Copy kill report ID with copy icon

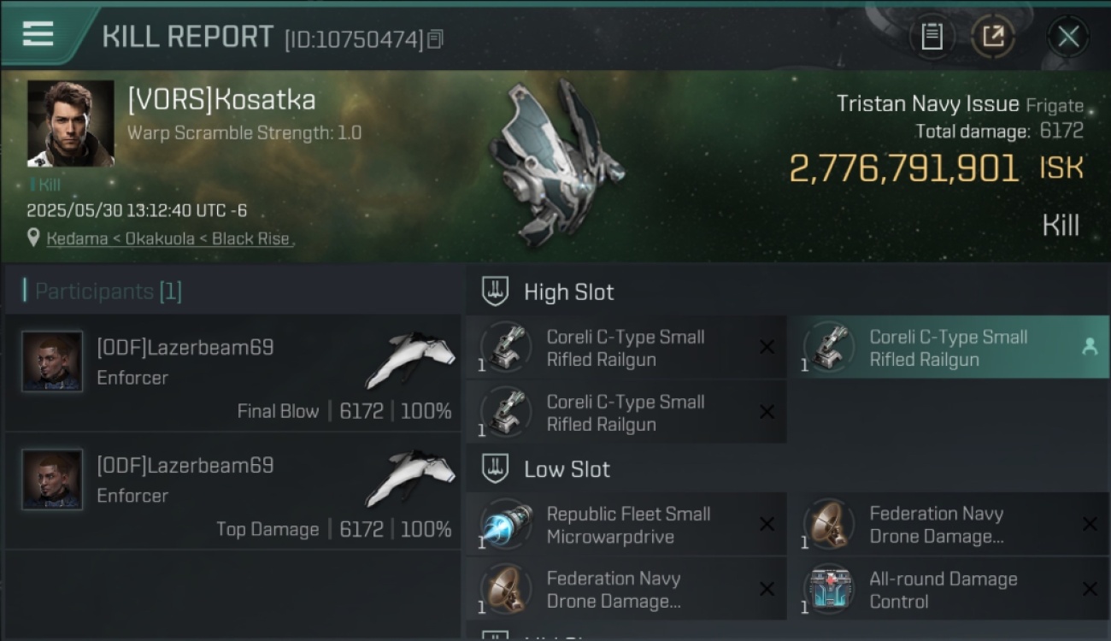(x=435, y=39)
